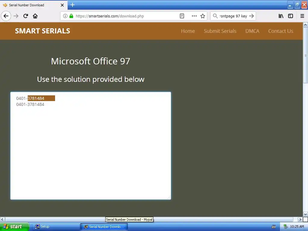Open the Windows start menu

(14, 226)
